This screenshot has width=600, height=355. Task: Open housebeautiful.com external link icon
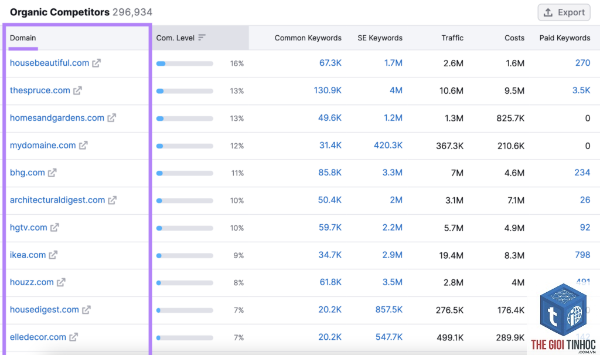tap(97, 63)
